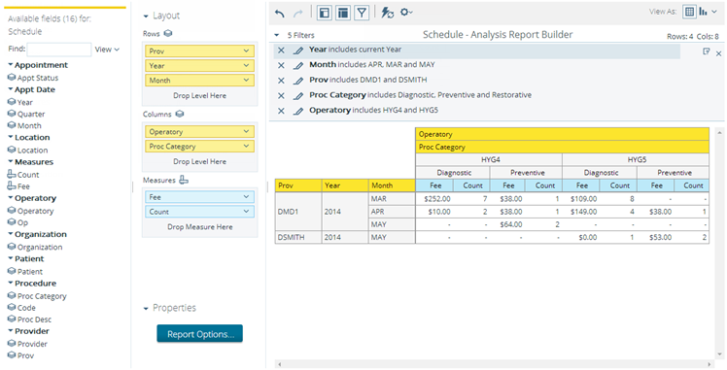This screenshot has height=370, width=727.
Task: Select the Count measure field in list
Action: 28,175
